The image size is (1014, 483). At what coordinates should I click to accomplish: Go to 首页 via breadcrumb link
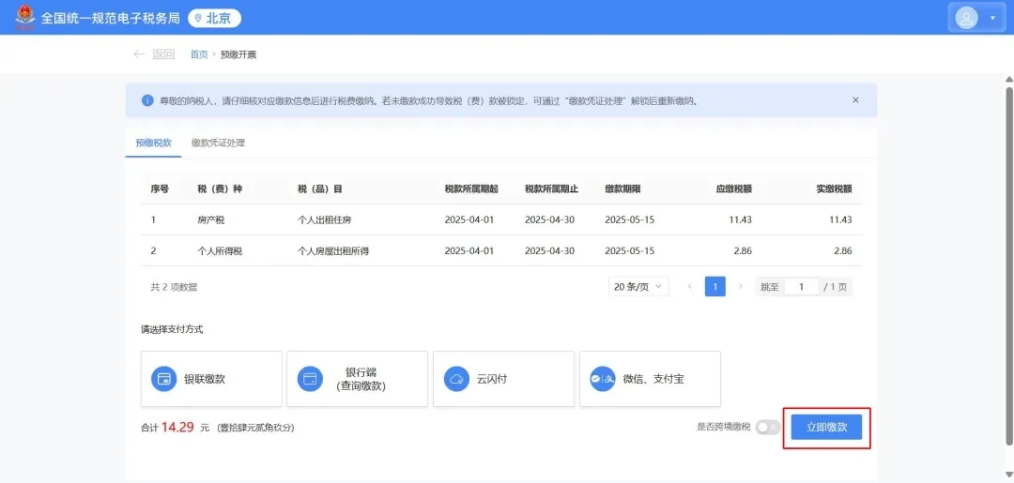pos(199,54)
